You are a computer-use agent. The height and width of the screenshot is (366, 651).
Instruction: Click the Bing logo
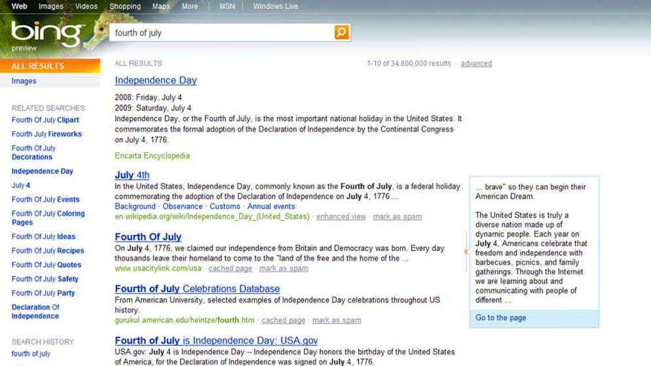click(48, 33)
